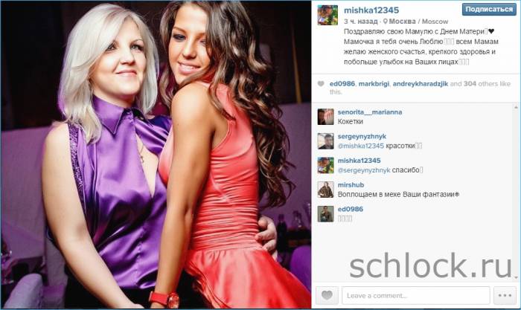Click the Leave a comment input field
The image size is (521, 310).
(x=415, y=295)
